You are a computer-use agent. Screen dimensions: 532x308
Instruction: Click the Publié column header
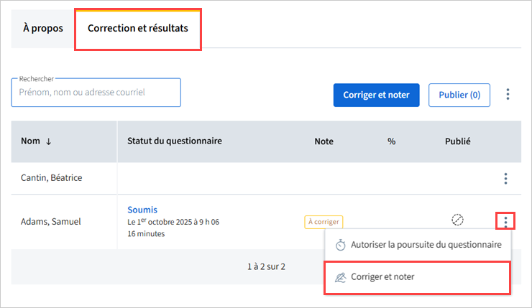[x=457, y=141]
